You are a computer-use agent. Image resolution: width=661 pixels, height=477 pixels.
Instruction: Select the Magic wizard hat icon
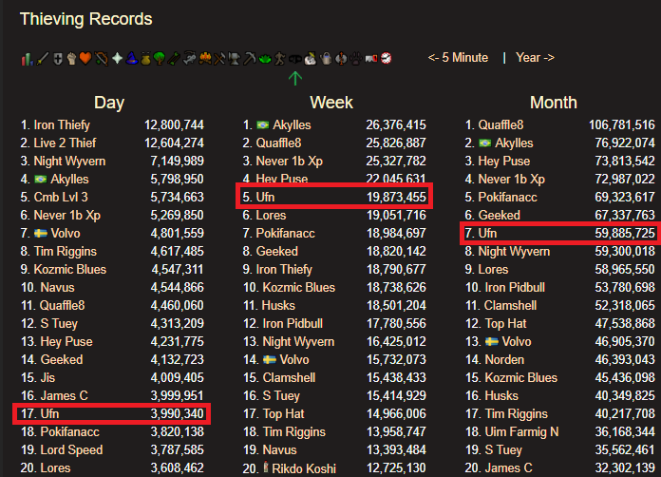tap(132, 58)
